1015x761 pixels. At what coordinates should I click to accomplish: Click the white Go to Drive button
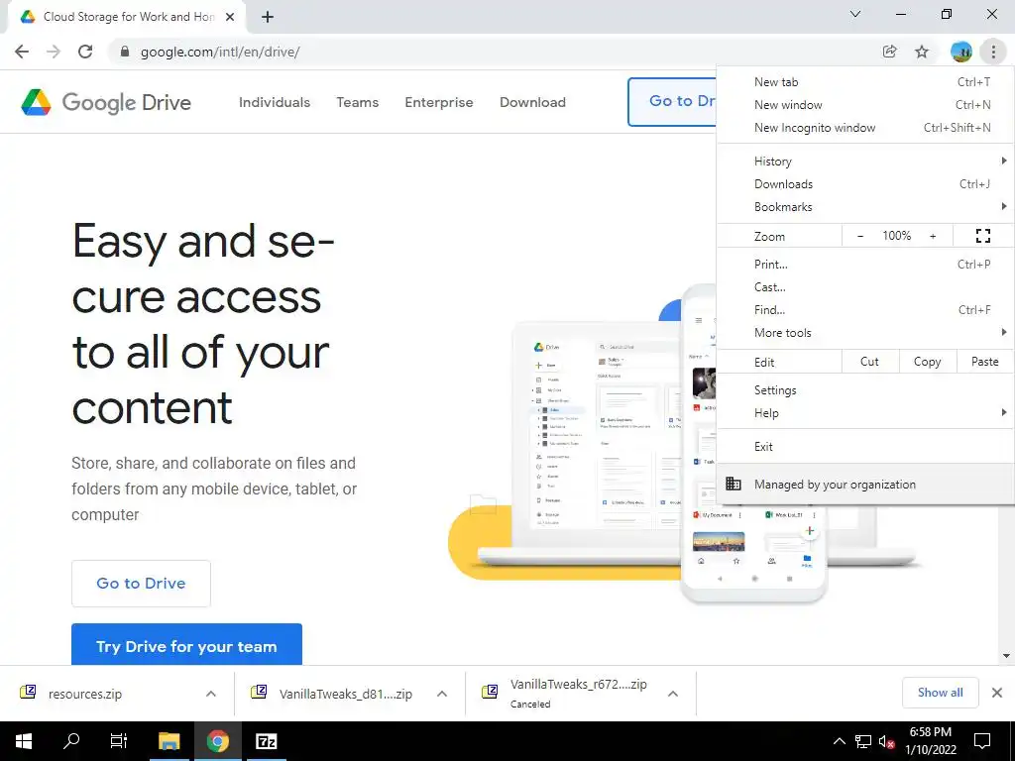point(141,583)
